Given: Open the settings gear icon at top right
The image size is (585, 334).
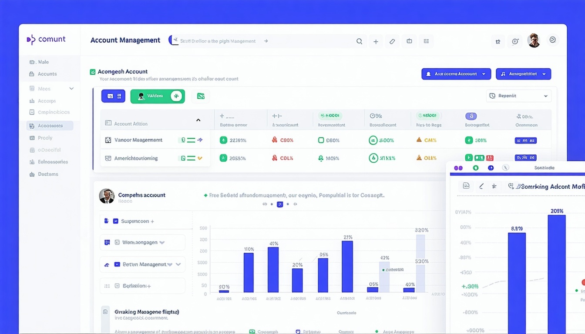Looking at the screenshot, I should click(x=515, y=41).
